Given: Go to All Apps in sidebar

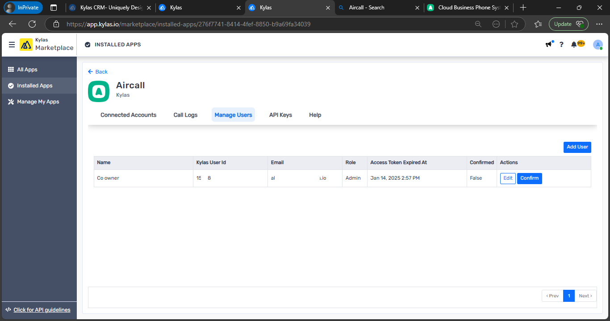Looking at the screenshot, I should coord(39,70).
